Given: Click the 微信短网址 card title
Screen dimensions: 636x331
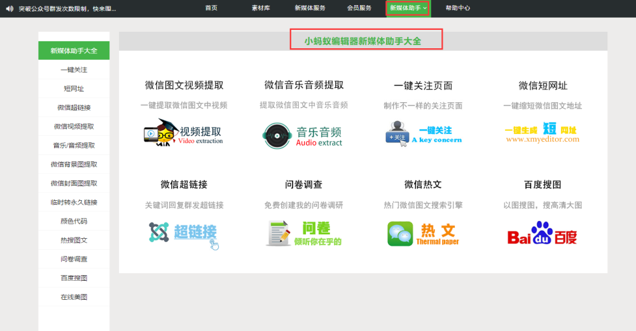Looking at the screenshot, I should pyautogui.click(x=543, y=86).
